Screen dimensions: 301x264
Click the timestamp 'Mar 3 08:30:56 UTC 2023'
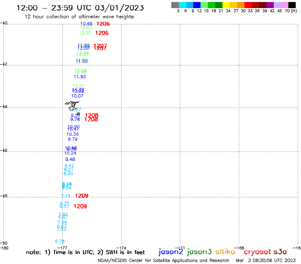coord(266,260)
